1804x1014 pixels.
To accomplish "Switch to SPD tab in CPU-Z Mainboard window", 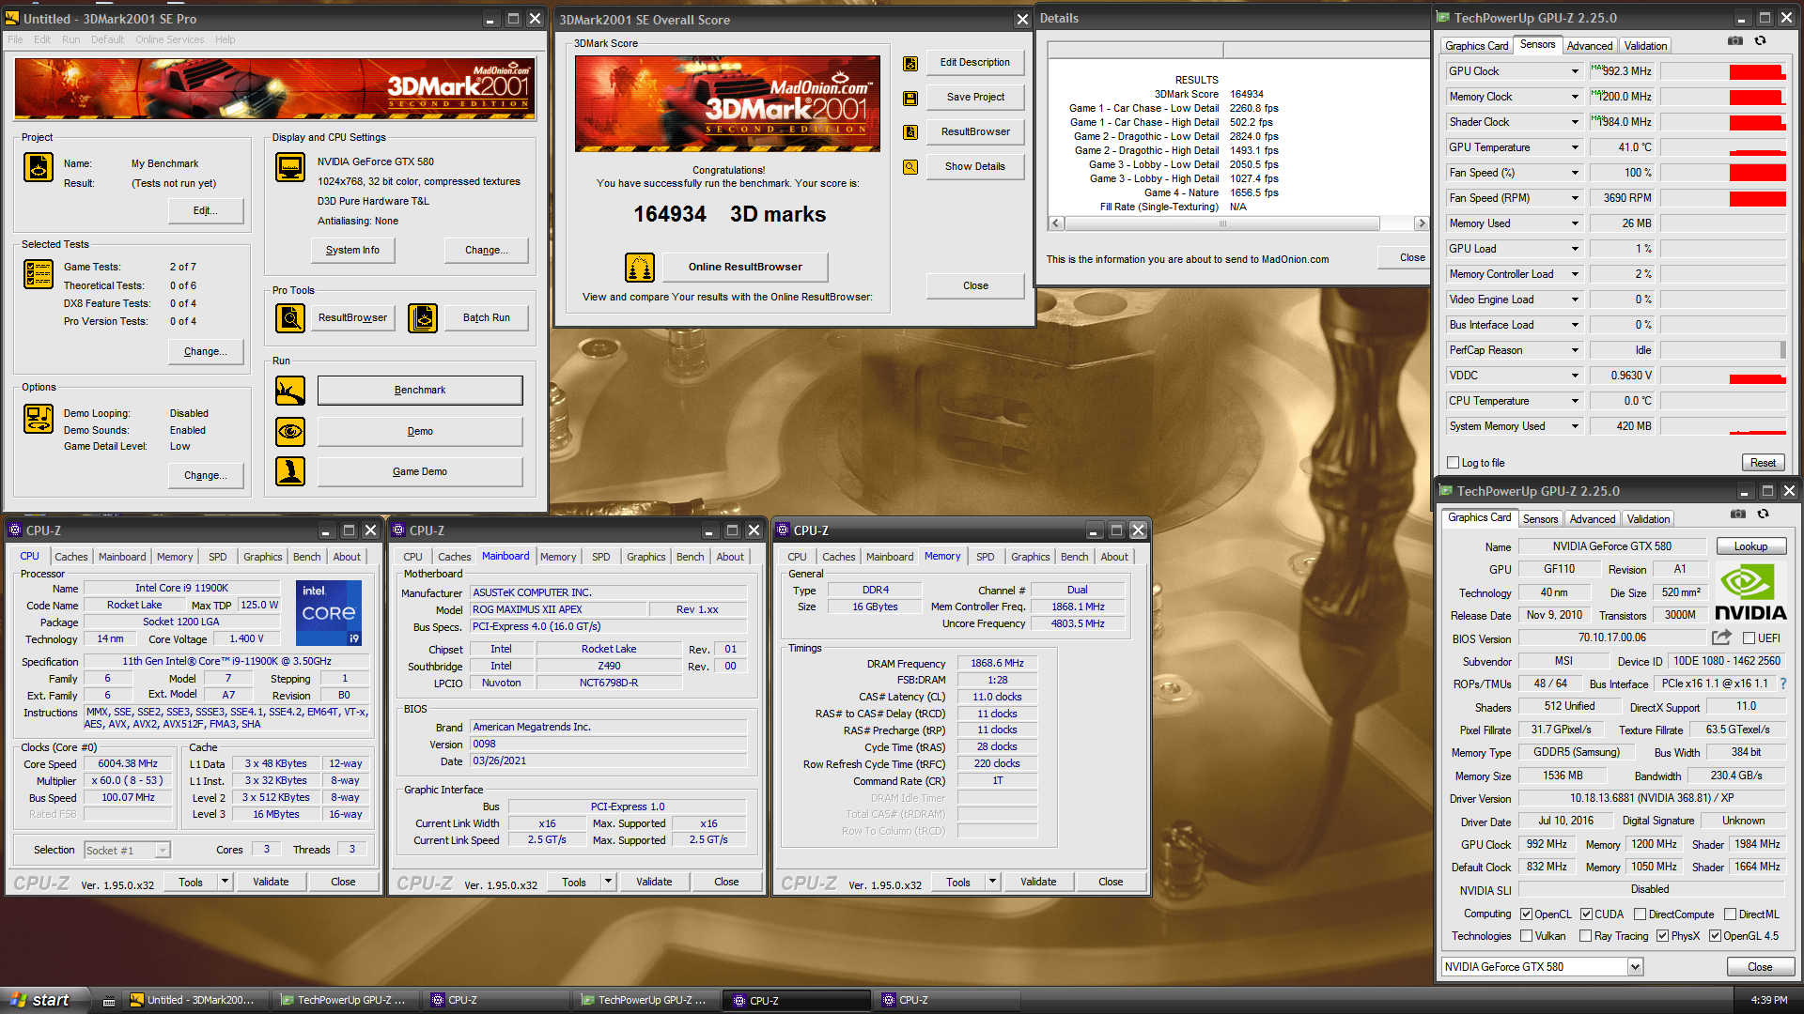I will click(x=601, y=557).
